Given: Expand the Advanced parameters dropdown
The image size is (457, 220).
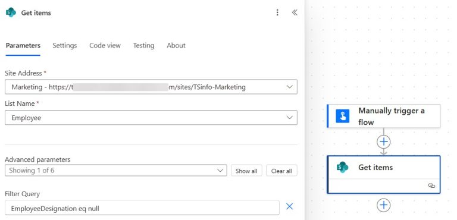Looking at the screenshot, I should (115, 171).
